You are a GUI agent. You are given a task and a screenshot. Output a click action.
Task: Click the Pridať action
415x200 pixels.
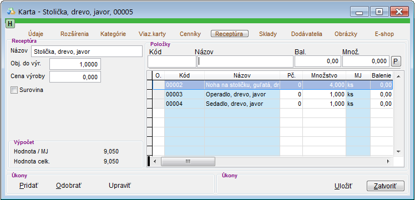tap(29, 186)
